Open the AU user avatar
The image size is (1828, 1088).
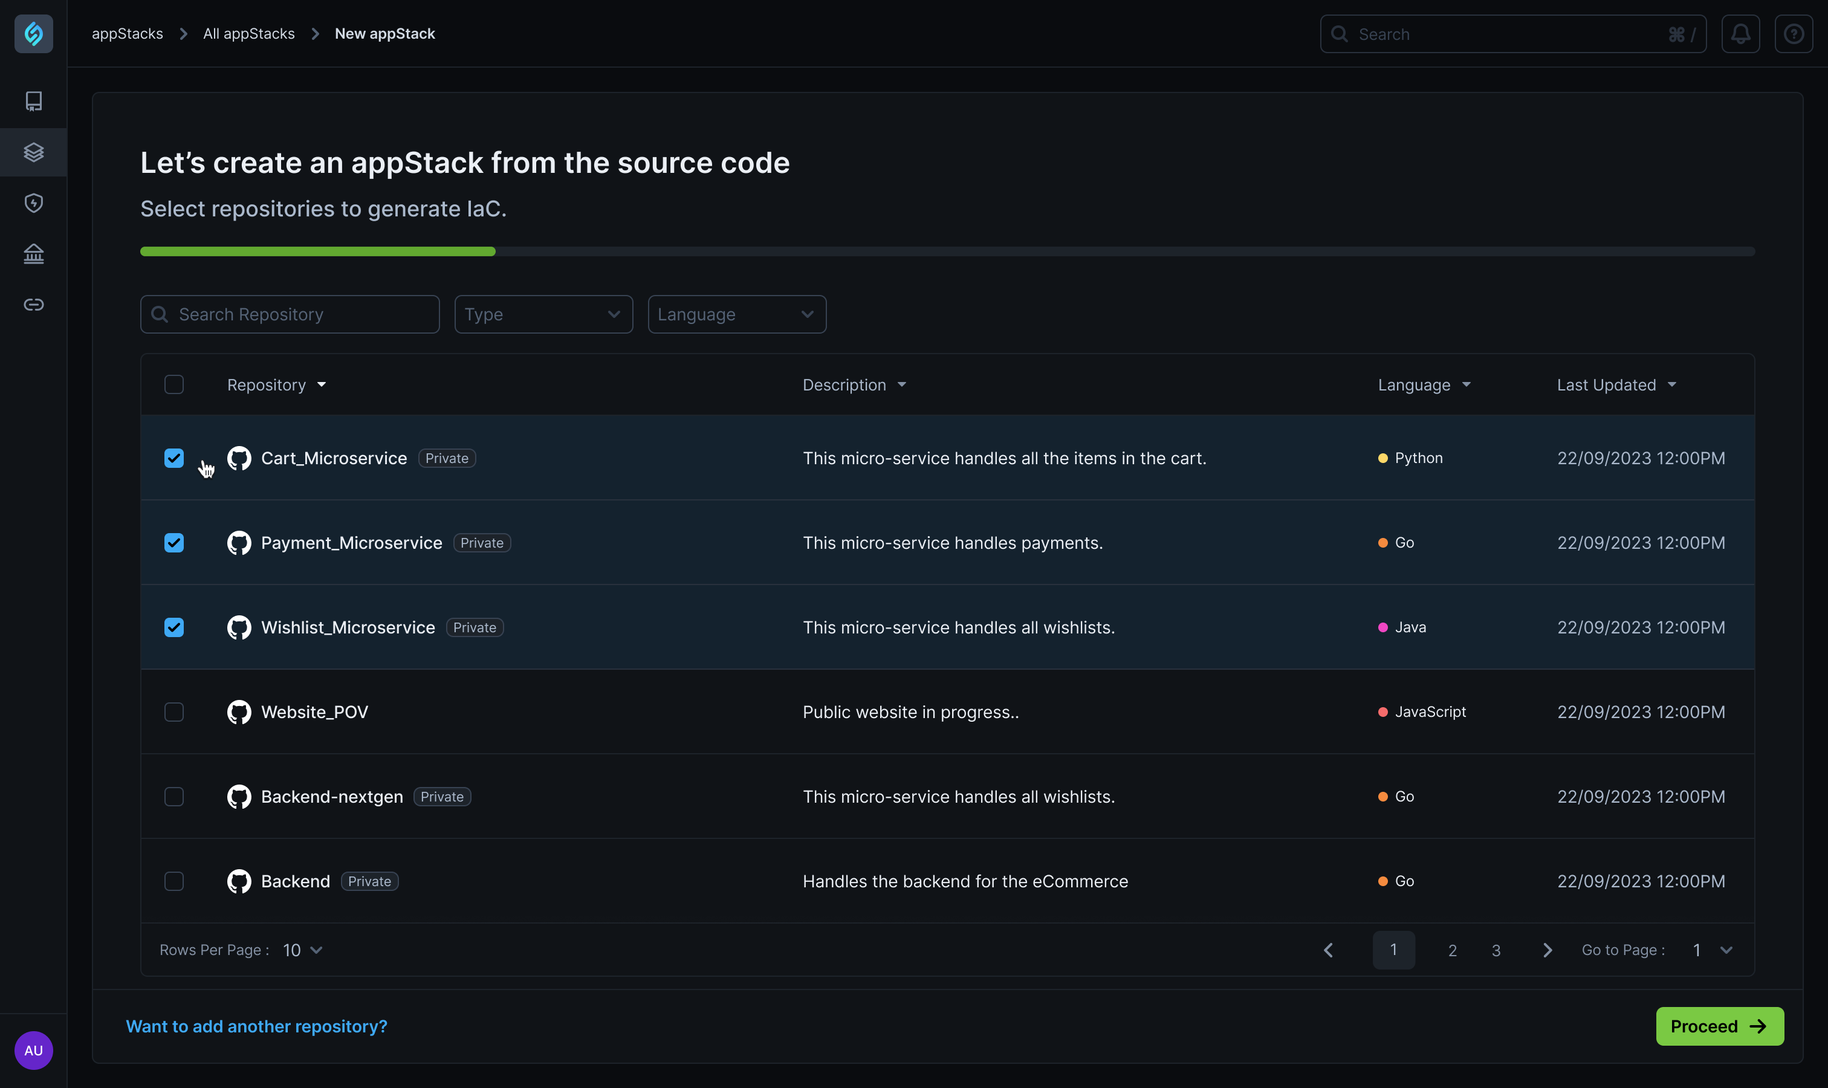(x=34, y=1050)
